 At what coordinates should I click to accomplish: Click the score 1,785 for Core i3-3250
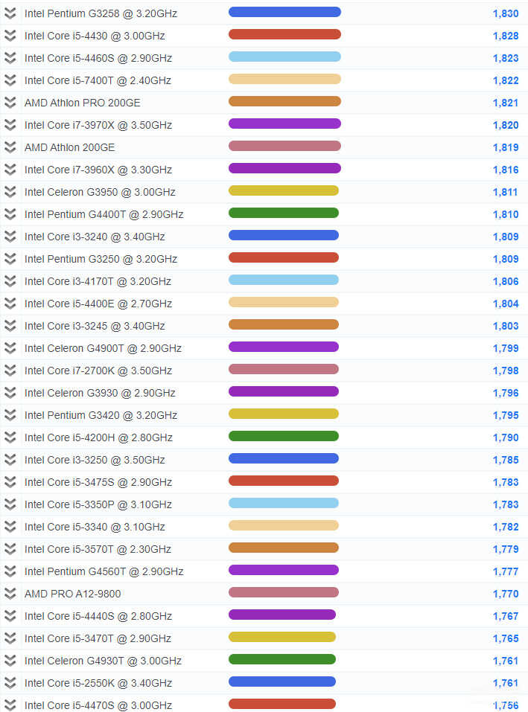point(506,460)
